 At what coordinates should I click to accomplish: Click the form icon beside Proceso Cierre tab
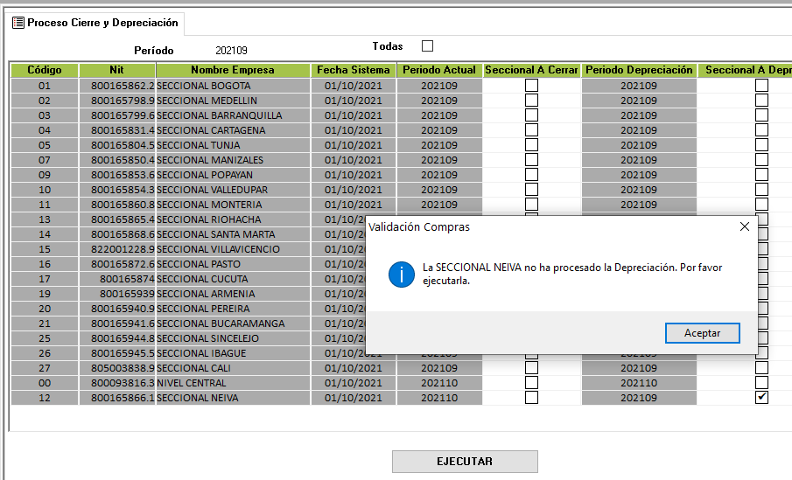point(18,24)
